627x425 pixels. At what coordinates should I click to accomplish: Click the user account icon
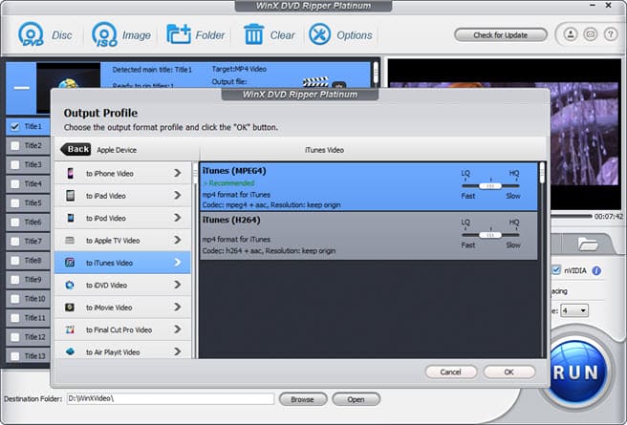571,34
